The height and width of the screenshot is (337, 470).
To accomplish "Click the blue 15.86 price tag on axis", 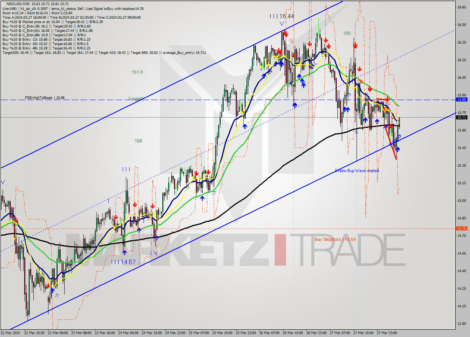I will (462, 99).
